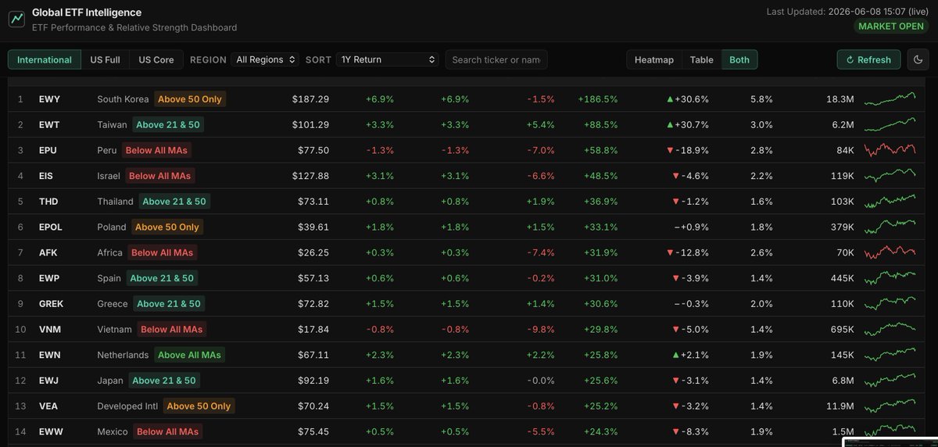
Task: Click the 11.9M volume for VEA
Action: (840, 406)
